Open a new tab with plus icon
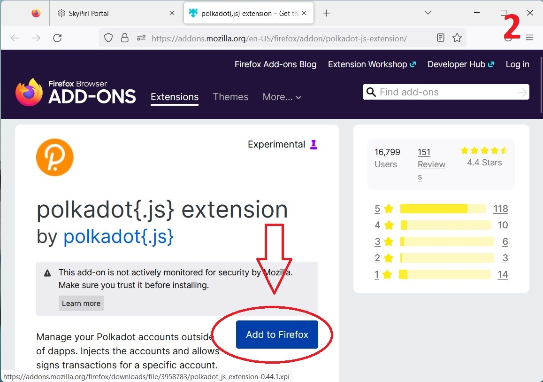The image size is (543, 382). click(327, 13)
